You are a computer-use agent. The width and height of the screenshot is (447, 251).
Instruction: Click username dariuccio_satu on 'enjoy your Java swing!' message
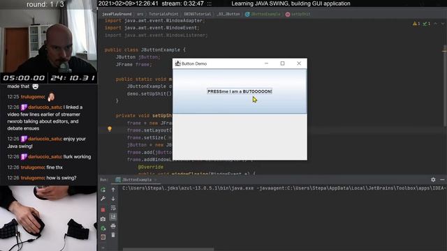[45, 139]
